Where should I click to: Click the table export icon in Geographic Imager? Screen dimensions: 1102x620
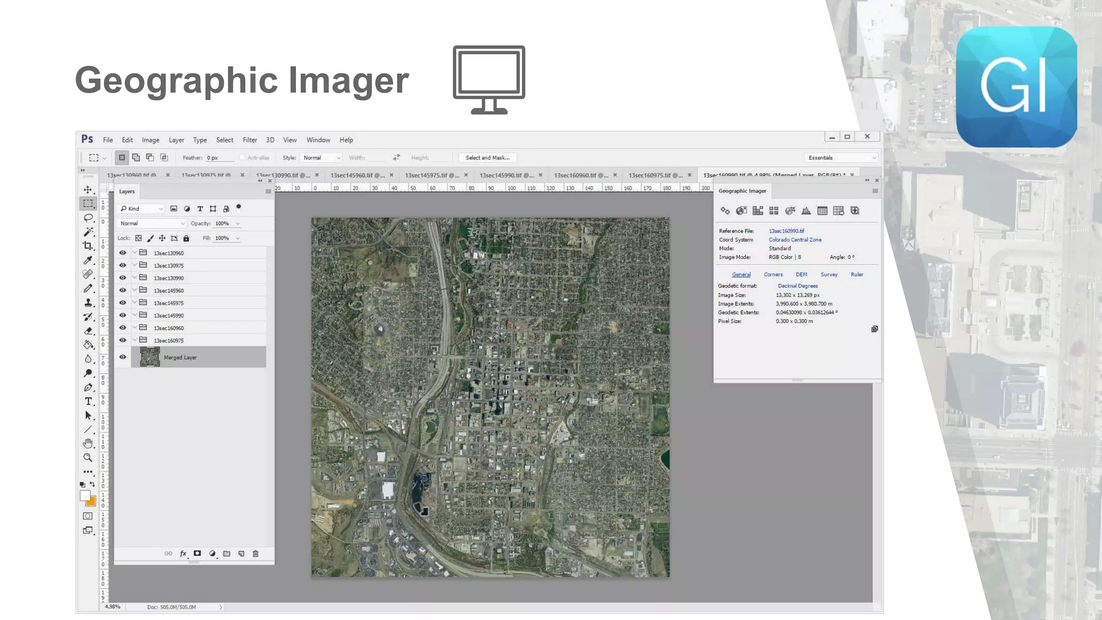coord(838,210)
